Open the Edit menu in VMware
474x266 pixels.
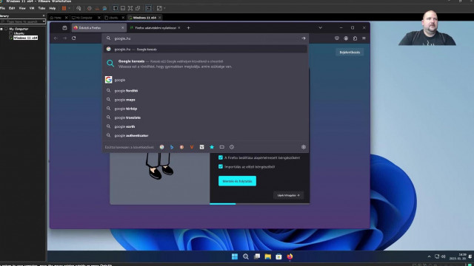click(x=12, y=8)
